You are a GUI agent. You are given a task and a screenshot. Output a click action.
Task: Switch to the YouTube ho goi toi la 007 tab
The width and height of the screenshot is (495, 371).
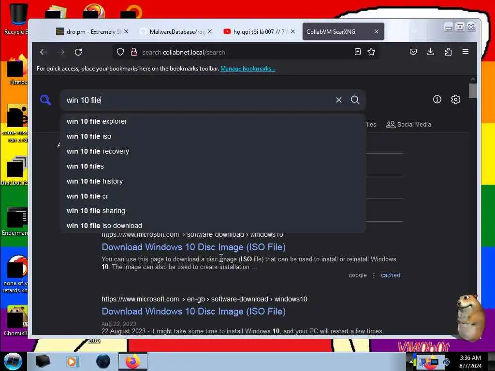point(259,31)
